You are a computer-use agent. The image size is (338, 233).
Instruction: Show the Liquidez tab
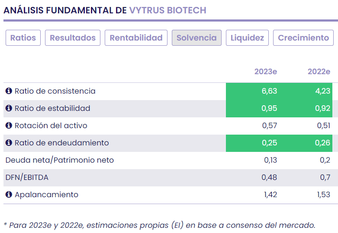click(x=247, y=38)
